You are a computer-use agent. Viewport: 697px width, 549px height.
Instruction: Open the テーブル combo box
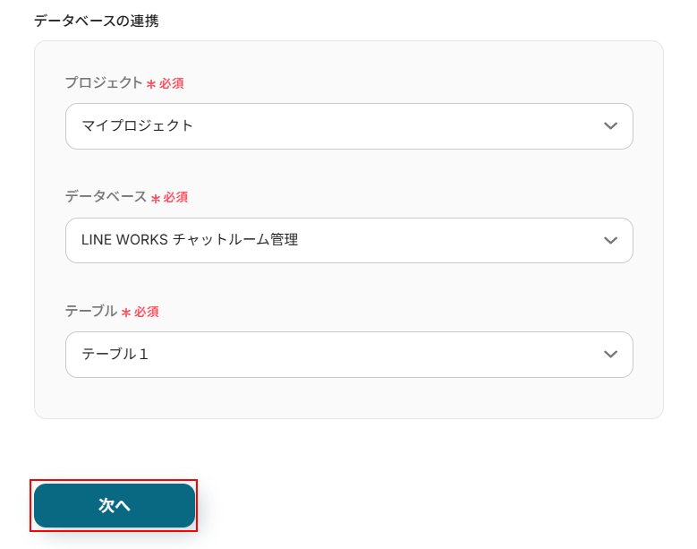click(349, 355)
